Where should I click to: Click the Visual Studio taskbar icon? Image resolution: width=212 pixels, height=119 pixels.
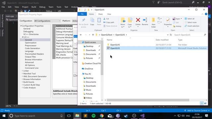142,116
